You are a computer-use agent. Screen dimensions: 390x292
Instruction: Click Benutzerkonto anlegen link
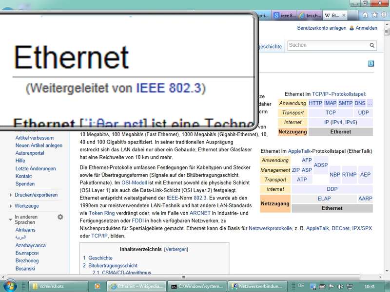pyautogui.click(x=322, y=28)
